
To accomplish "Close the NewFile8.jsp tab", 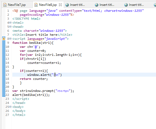I will point(60,5).
